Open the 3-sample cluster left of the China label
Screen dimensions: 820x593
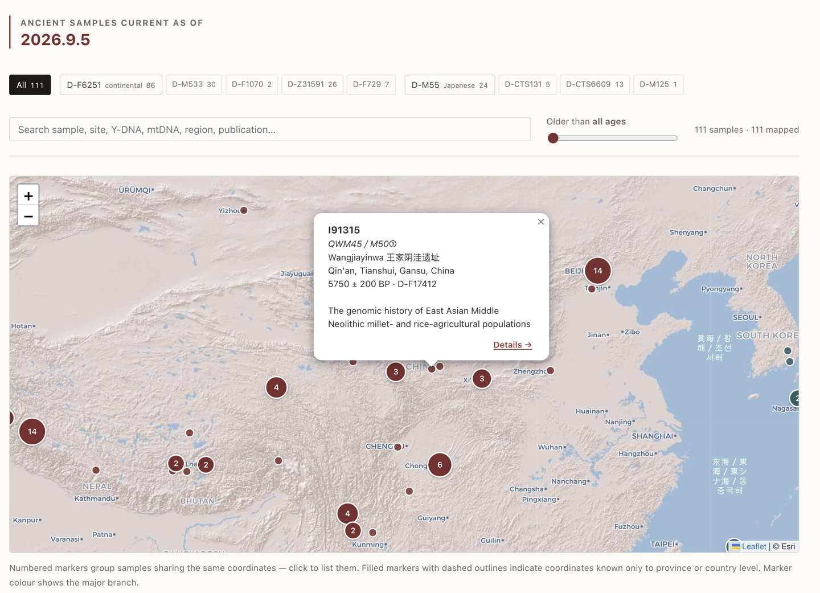pyautogui.click(x=396, y=372)
